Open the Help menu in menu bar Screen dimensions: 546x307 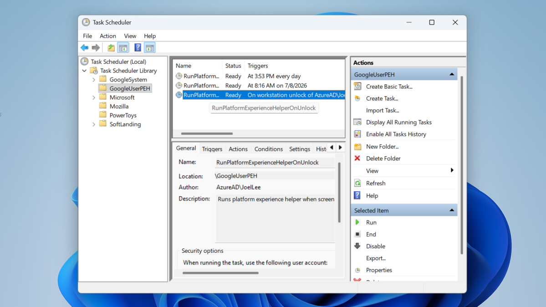(150, 36)
